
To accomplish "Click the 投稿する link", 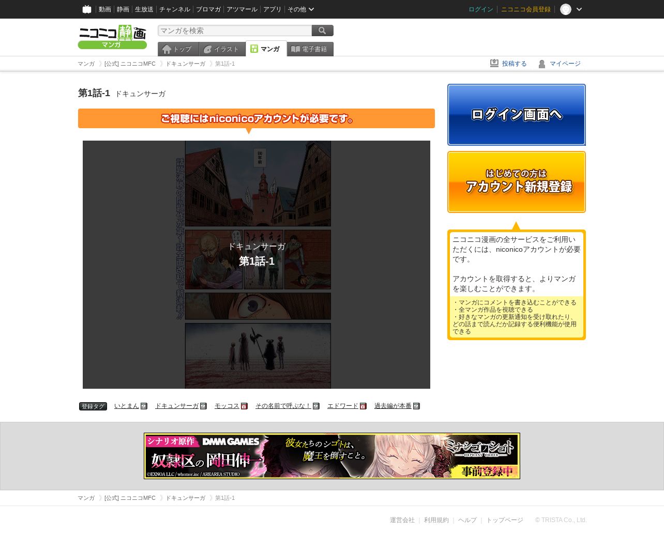I will coord(515,64).
